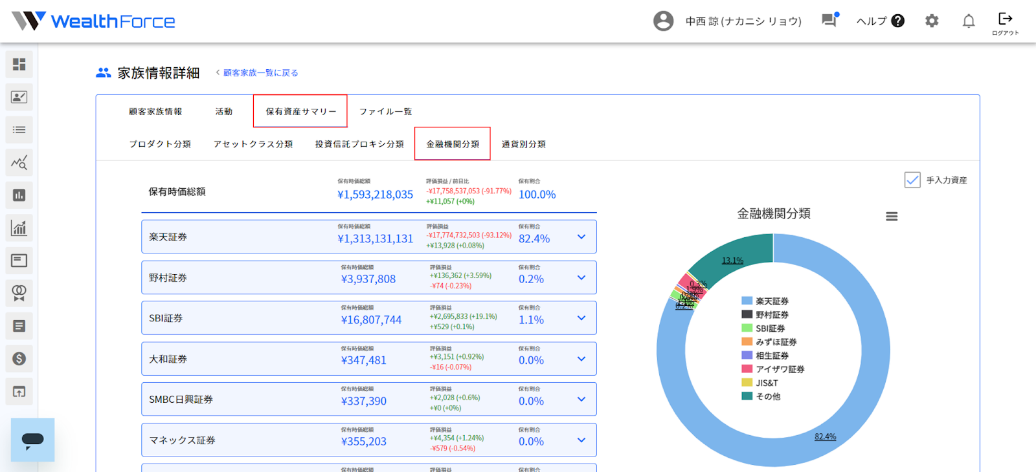The image size is (1036, 472).
Task: Click the help question mark icon
Action: [x=897, y=21]
